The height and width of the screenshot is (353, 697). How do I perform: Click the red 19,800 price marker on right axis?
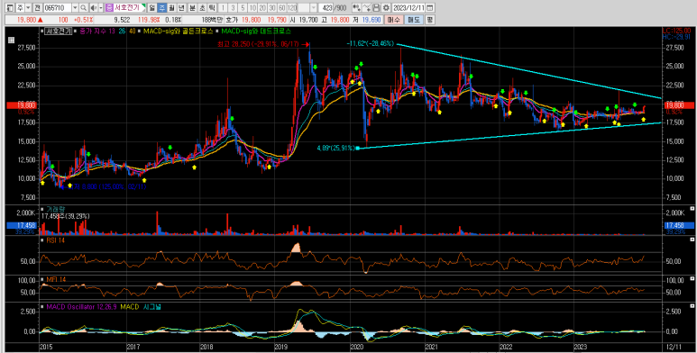(x=678, y=105)
